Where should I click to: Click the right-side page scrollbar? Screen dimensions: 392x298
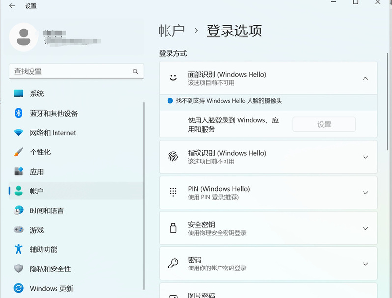(388, 101)
